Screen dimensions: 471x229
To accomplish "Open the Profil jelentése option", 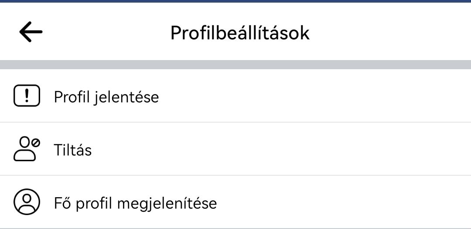I will pos(106,97).
